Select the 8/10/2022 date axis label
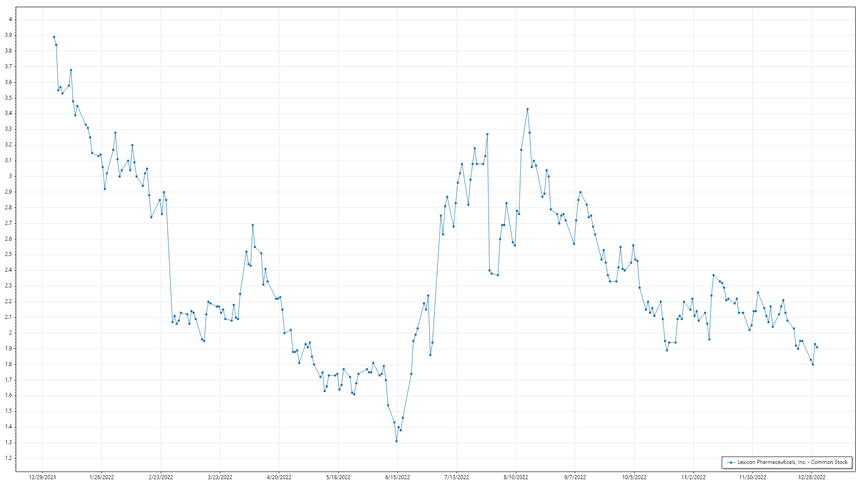Screen dimensions: 862x485 pyautogui.click(x=516, y=477)
